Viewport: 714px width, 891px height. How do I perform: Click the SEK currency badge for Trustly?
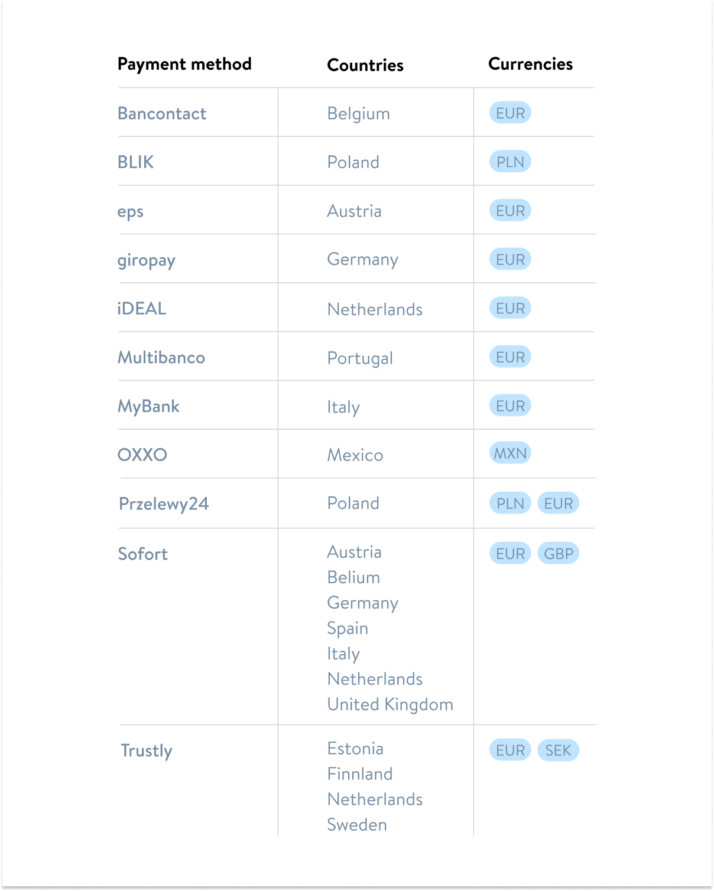coord(558,750)
